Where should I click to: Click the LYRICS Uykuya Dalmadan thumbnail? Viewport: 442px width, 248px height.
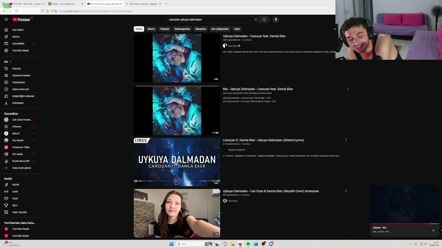[177, 162]
